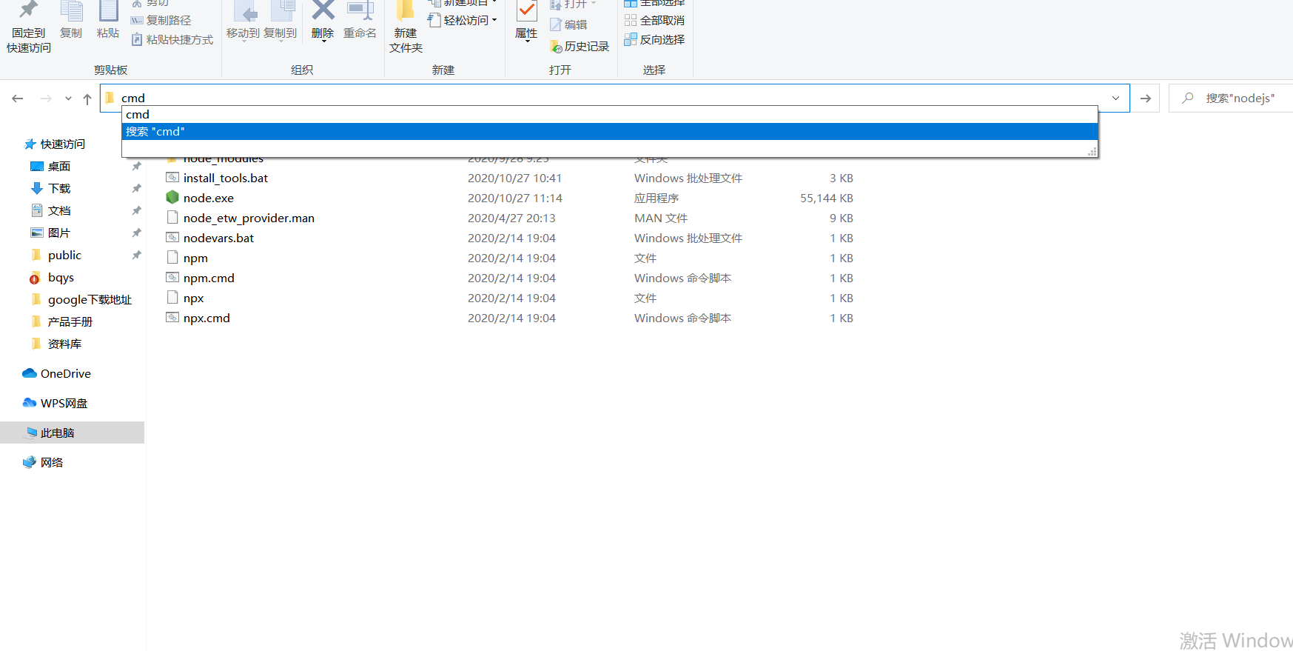Viewport: 1293px width, 651px height.
Task: Open google下载地址 folder in sidebar
Action: point(81,300)
